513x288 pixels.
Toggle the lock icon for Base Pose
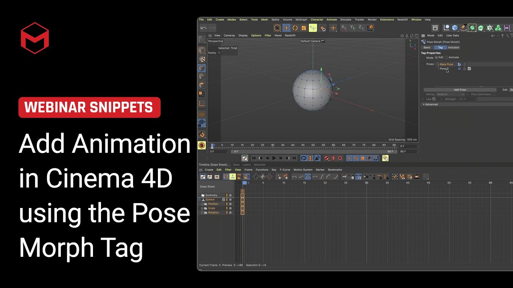(x=465, y=64)
